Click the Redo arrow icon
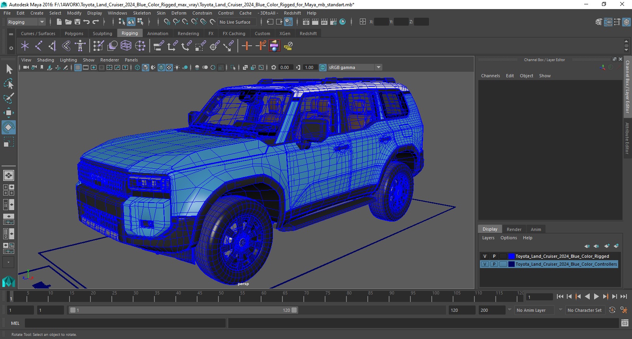Viewport: 632px width, 339px height. [96, 22]
